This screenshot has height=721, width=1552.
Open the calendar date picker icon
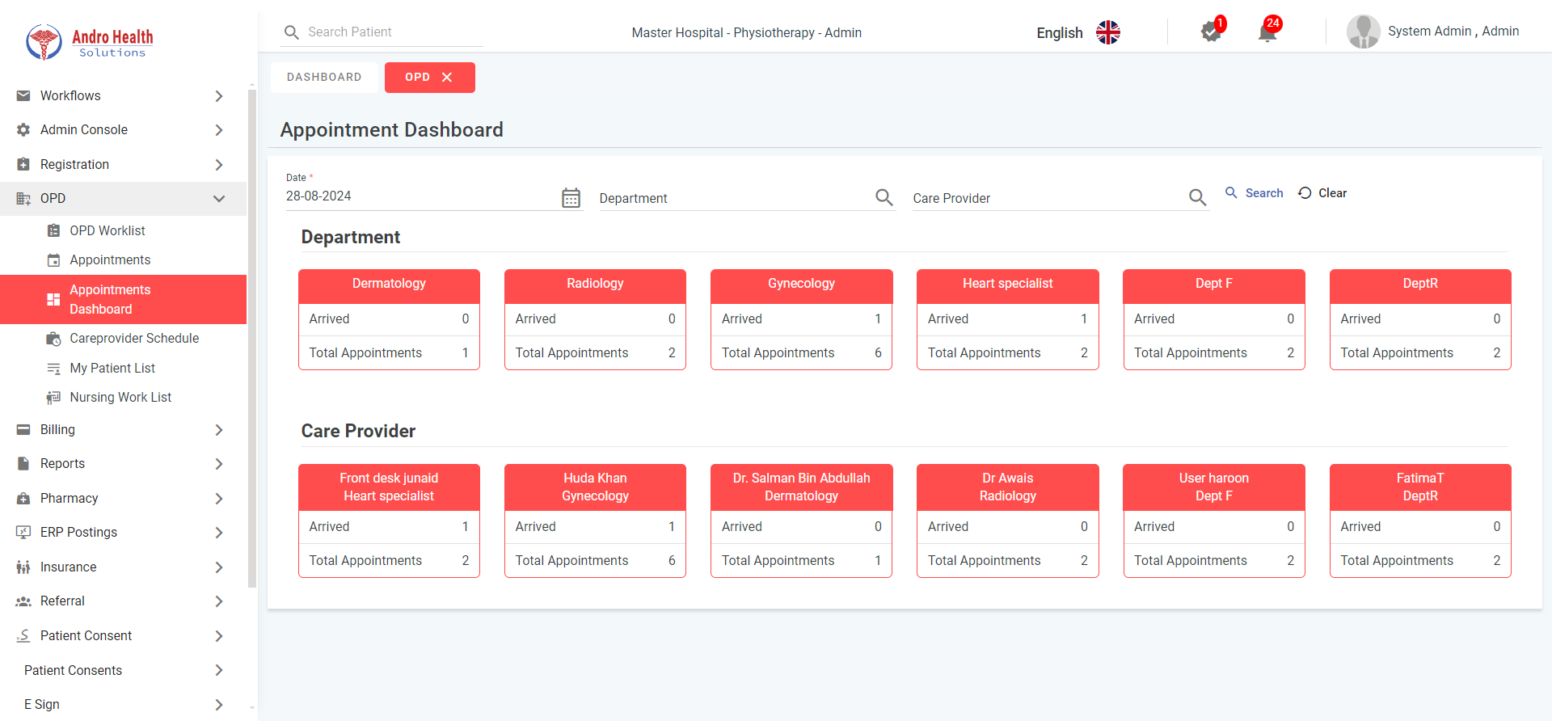click(571, 198)
